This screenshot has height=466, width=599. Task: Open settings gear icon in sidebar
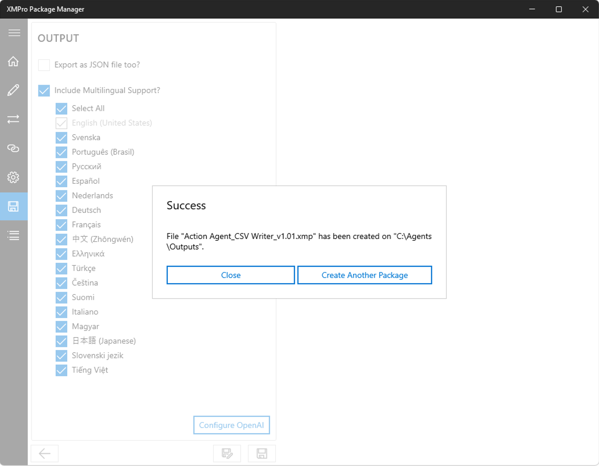(14, 177)
